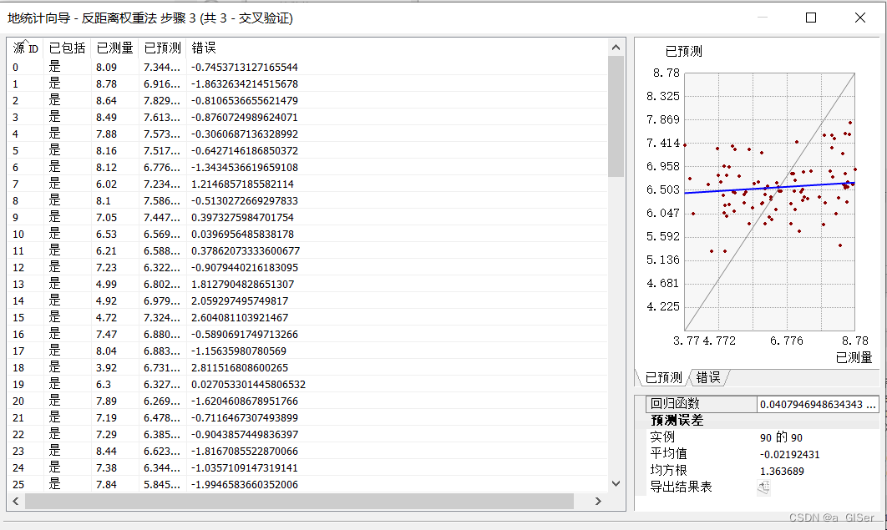This screenshot has width=887, height=530.
Task: Click the horizontal scroll right arrow
Action: (x=598, y=501)
